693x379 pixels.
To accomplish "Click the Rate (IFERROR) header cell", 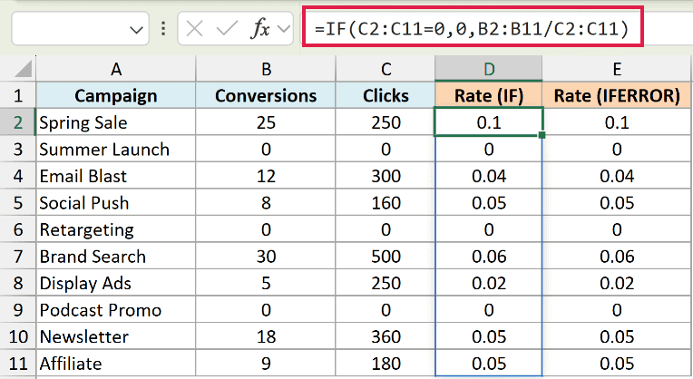I will click(x=617, y=95).
